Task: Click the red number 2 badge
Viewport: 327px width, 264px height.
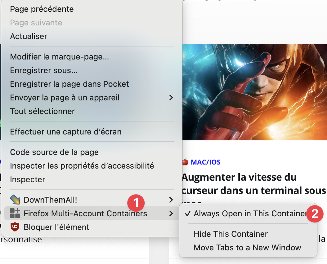Action: pos(315,214)
